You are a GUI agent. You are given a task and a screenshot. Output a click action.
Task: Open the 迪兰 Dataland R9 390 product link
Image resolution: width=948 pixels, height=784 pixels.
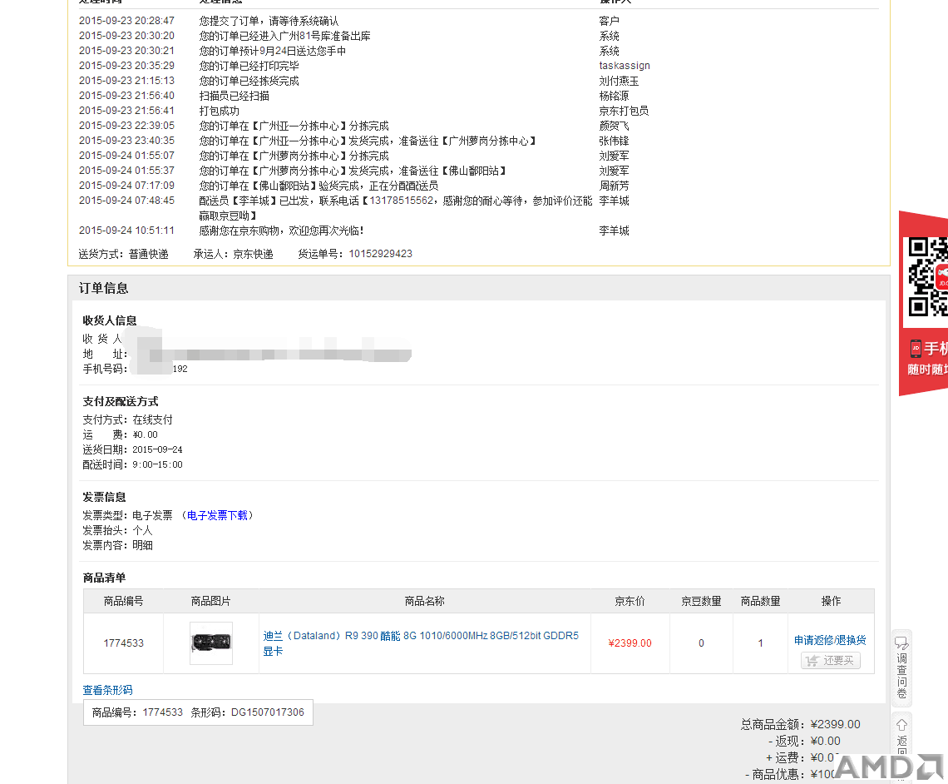click(421, 643)
